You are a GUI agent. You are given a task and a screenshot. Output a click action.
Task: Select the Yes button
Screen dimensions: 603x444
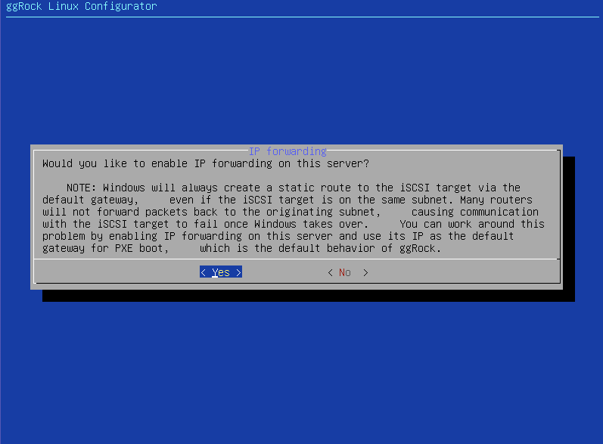[221, 272]
